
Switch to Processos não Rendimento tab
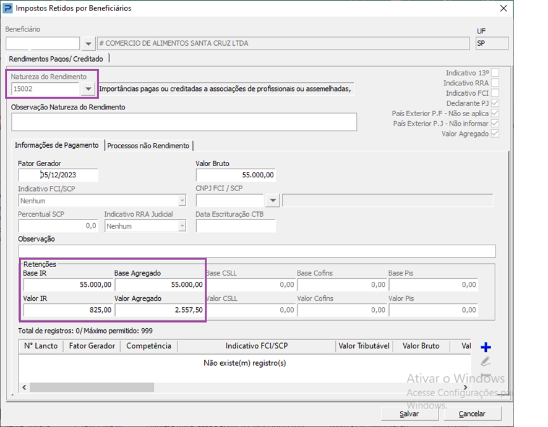tap(148, 146)
